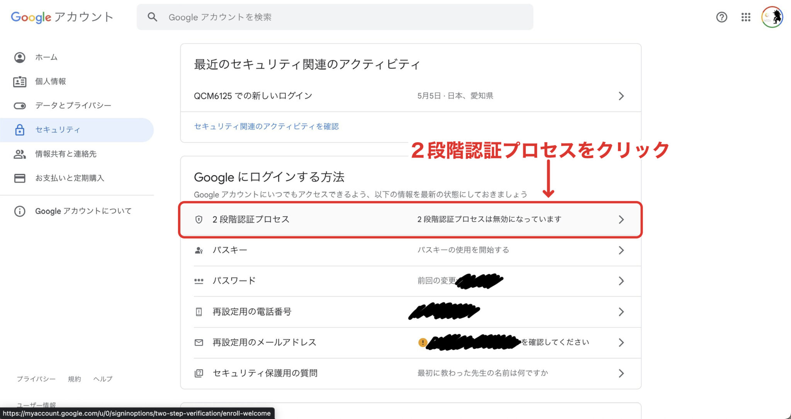
Task: Click the 2段階認証プロセス shield icon
Action: [199, 219]
